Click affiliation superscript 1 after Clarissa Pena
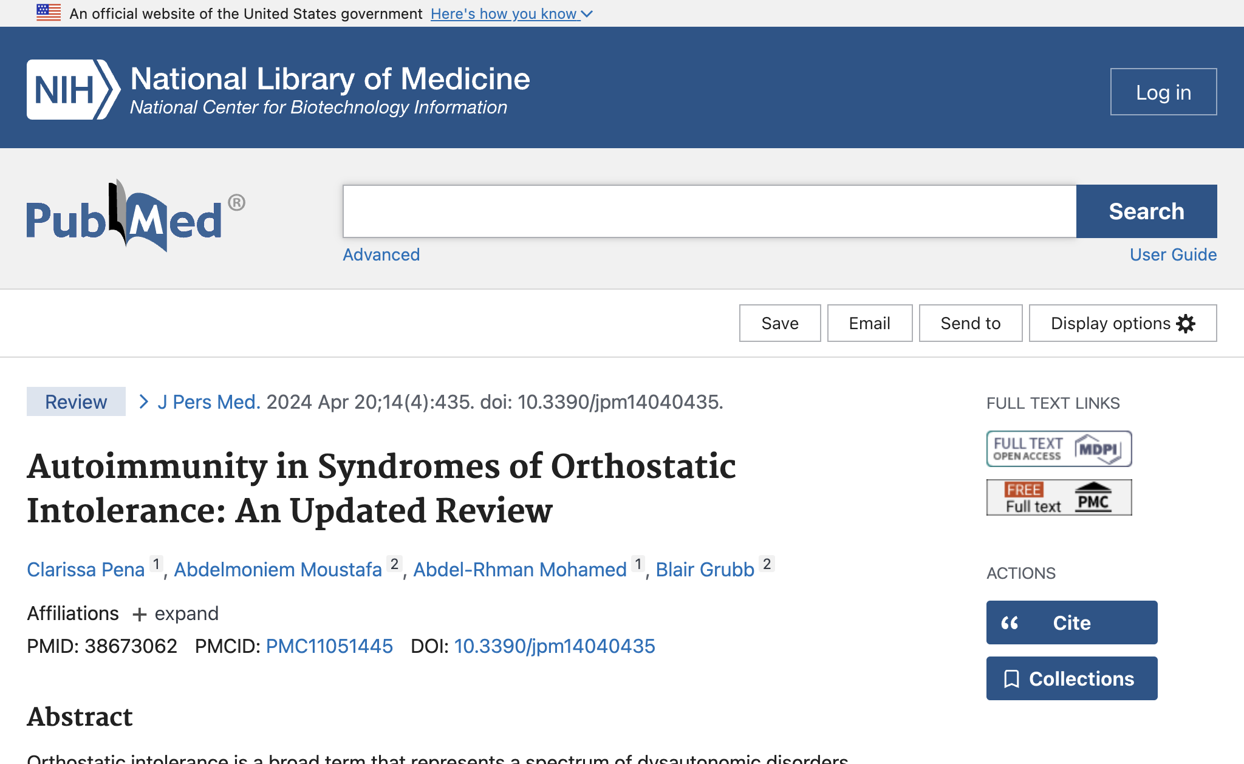 (x=156, y=564)
